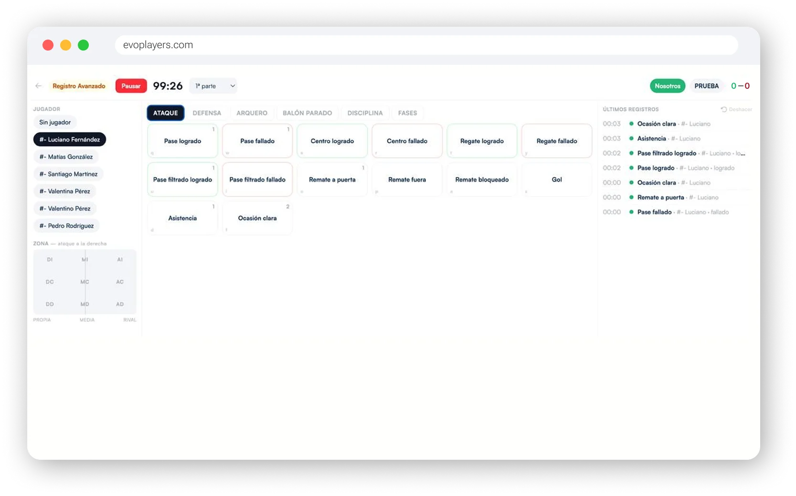796x496 pixels.
Task: Toggle the Nosotros team selector
Action: pos(667,86)
